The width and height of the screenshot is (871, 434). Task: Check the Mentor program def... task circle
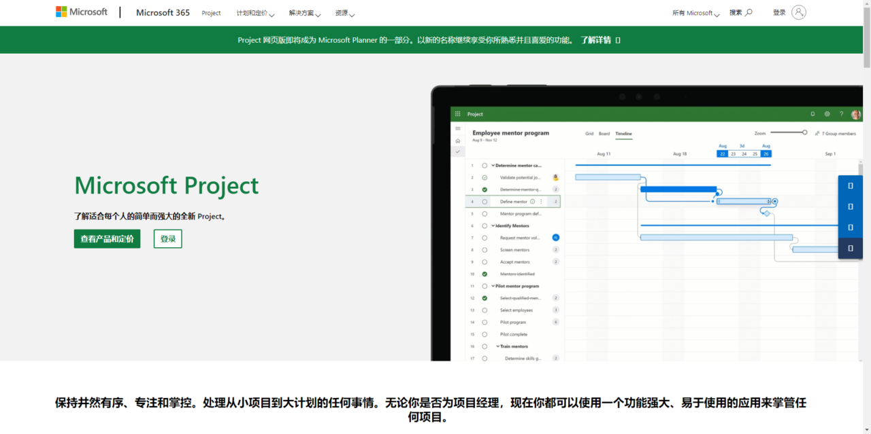pyautogui.click(x=484, y=213)
